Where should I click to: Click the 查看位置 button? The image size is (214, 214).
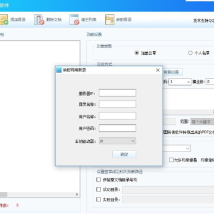pos(172,72)
